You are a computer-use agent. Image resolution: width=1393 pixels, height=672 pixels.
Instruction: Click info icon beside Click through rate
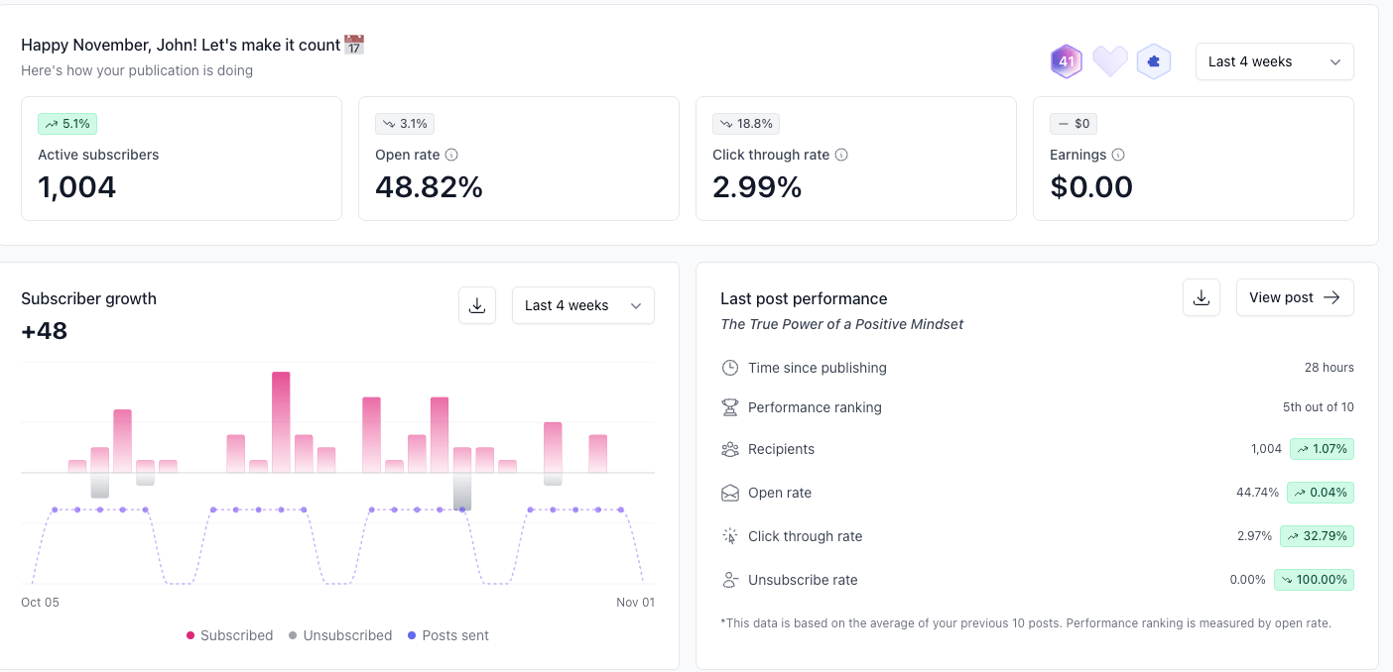pyautogui.click(x=841, y=155)
